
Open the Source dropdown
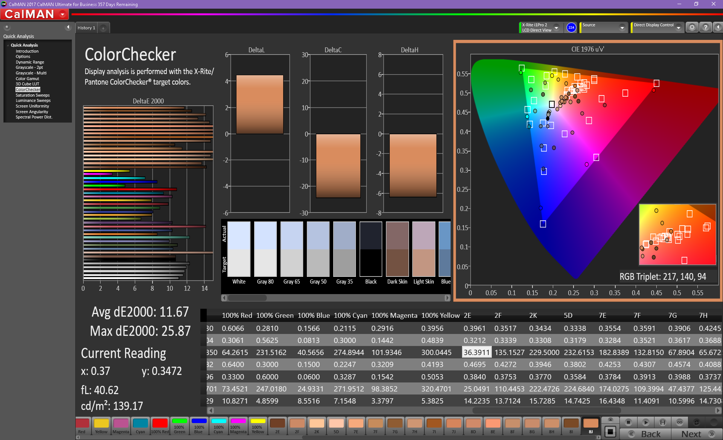coord(622,27)
